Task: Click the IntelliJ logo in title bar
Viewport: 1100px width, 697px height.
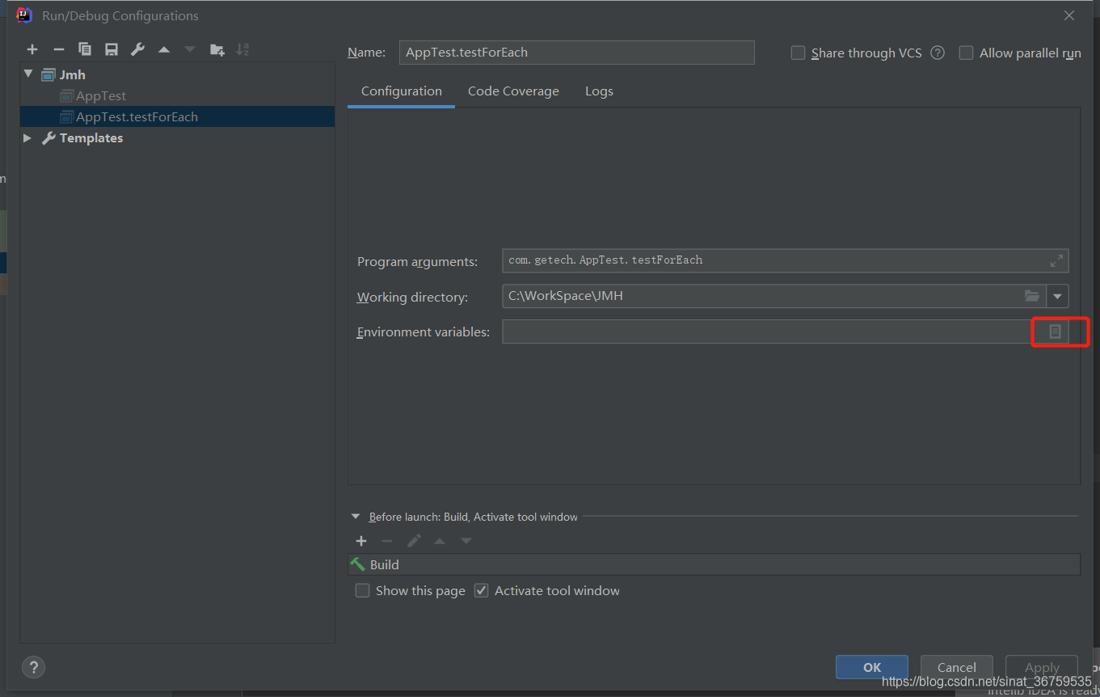Action: tap(24, 15)
